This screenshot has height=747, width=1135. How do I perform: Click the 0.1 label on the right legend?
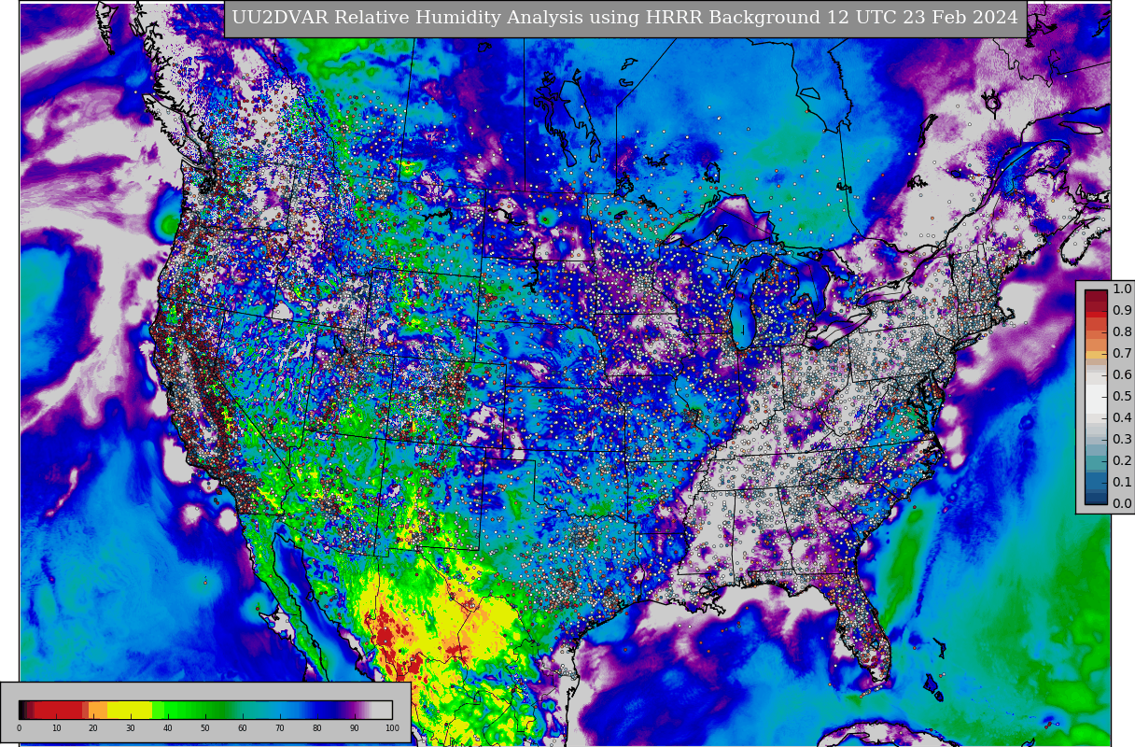pos(1122,483)
